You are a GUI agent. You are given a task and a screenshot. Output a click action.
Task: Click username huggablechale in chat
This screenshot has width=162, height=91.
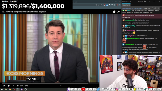click(x=130, y=20)
